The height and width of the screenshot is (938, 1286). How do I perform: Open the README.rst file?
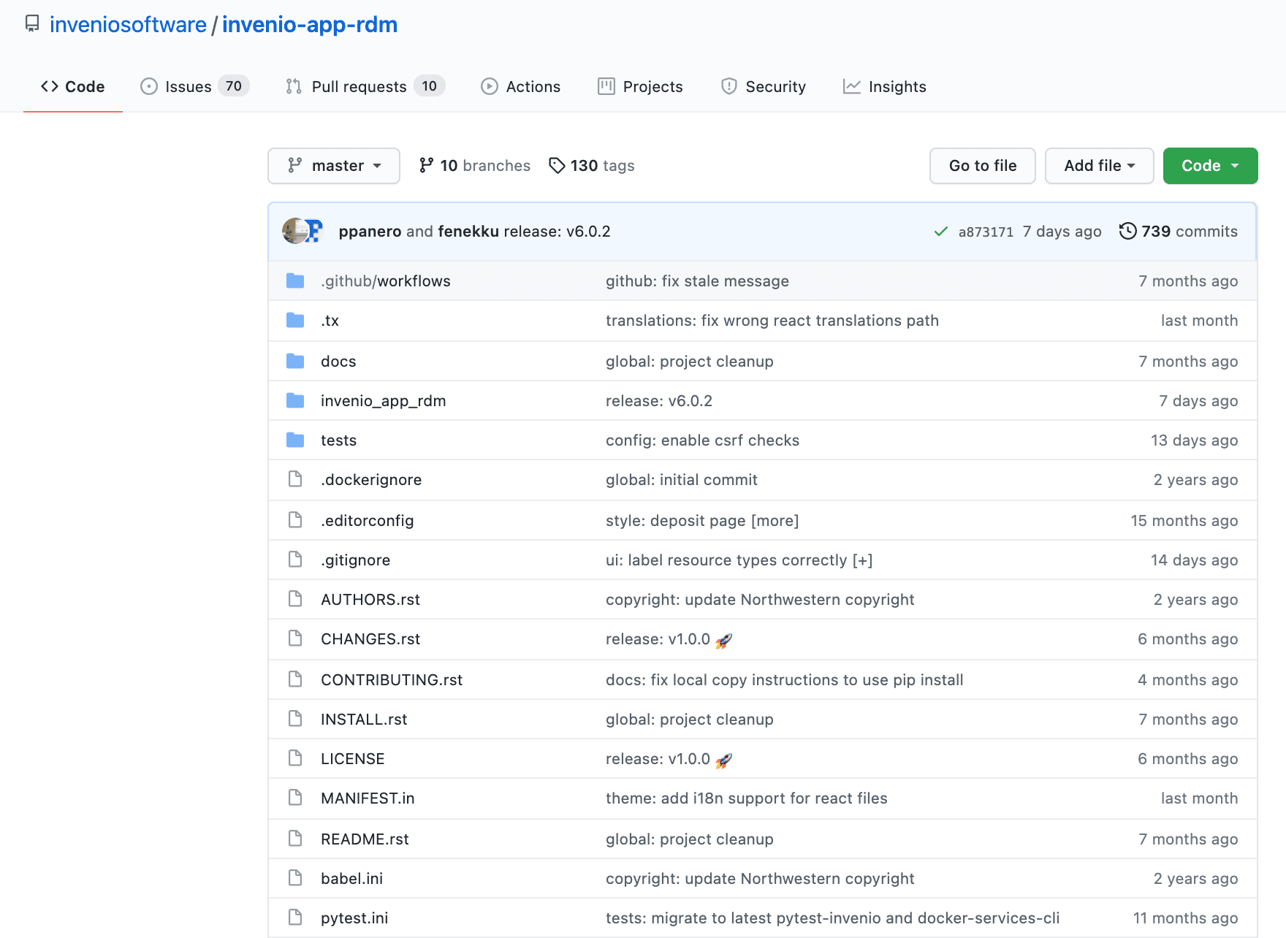(365, 839)
